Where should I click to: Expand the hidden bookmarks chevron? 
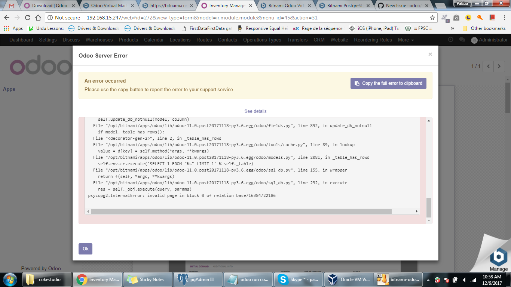453,28
